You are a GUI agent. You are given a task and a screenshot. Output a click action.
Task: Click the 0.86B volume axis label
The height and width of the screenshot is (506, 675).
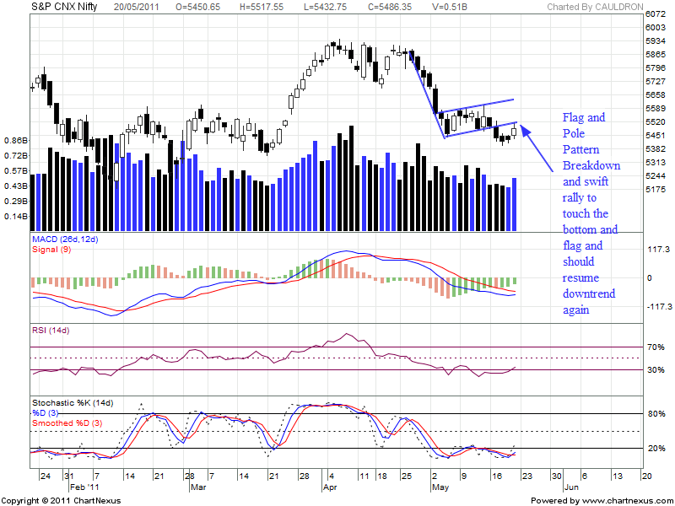pos(16,140)
